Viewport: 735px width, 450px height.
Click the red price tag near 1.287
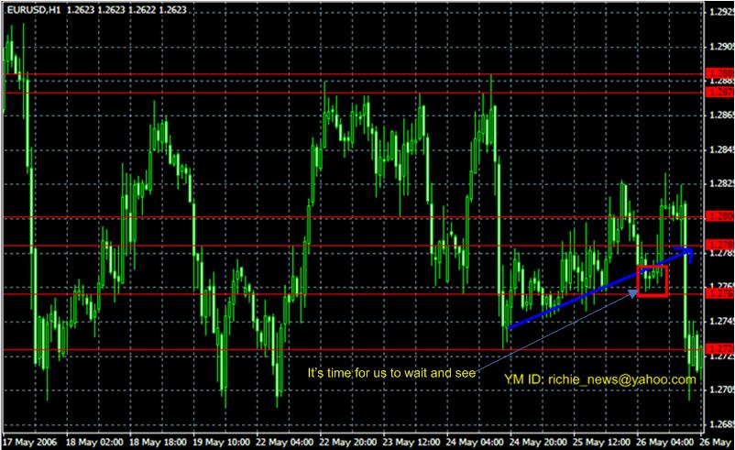click(x=720, y=93)
